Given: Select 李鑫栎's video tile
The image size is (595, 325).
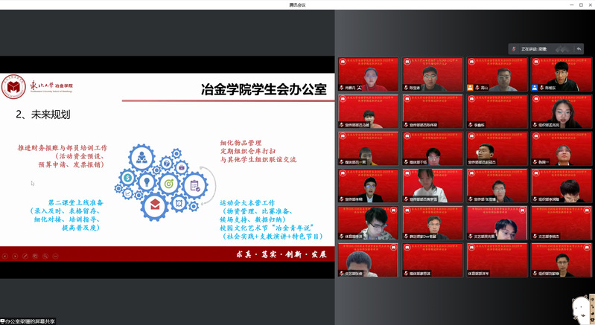Looking at the screenshot, I should click(x=497, y=112).
